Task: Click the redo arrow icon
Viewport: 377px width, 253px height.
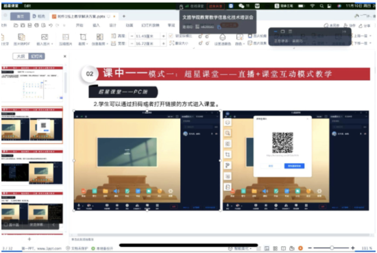Action: [x=58, y=25]
